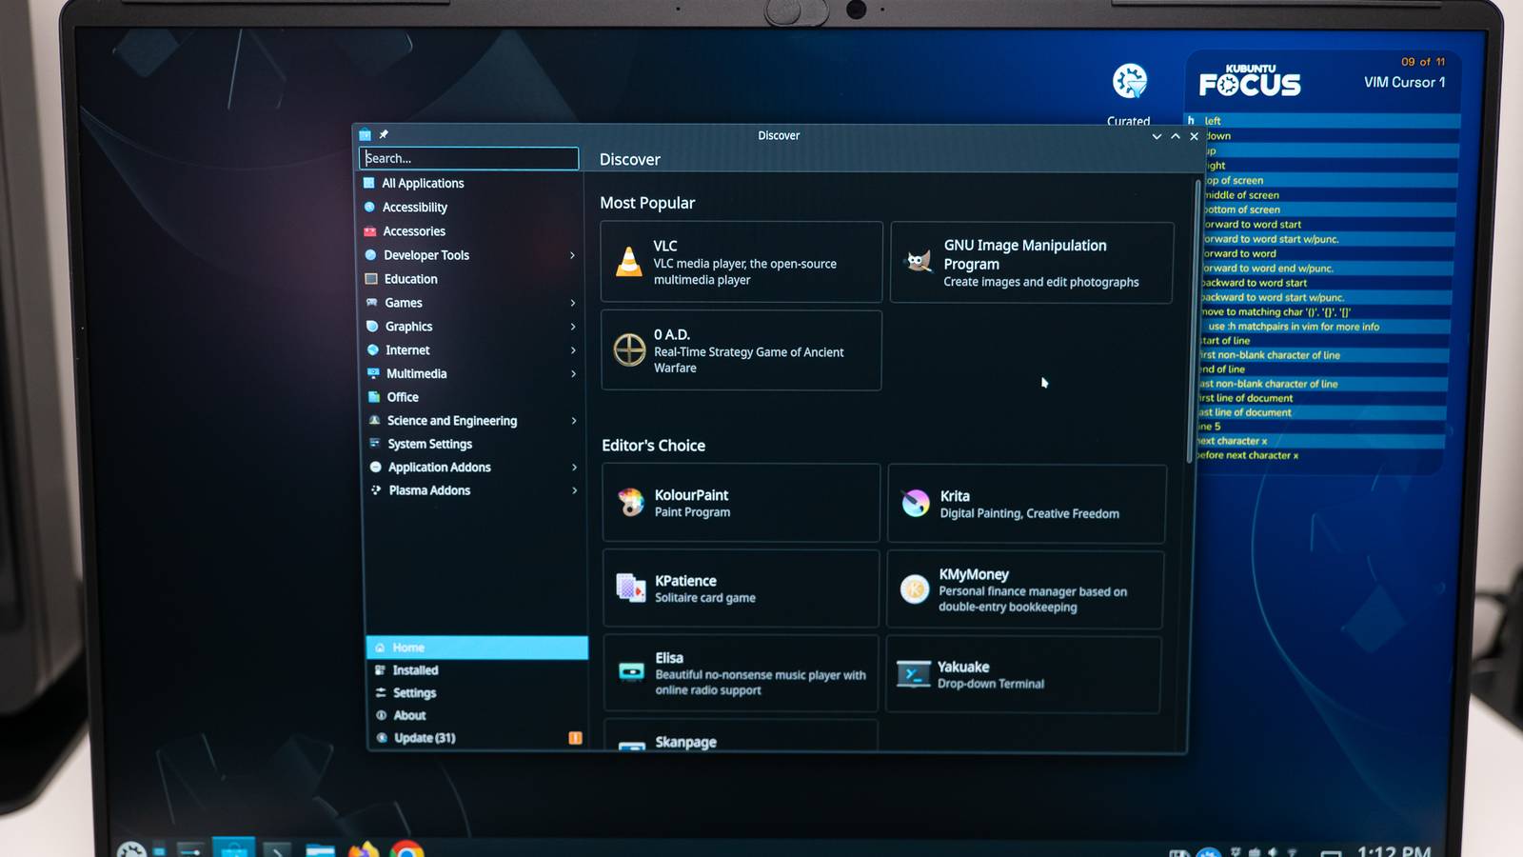This screenshot has width=1523, height=857.
Task: Click the KMyMoney gold coin icon
Action: 914,588
